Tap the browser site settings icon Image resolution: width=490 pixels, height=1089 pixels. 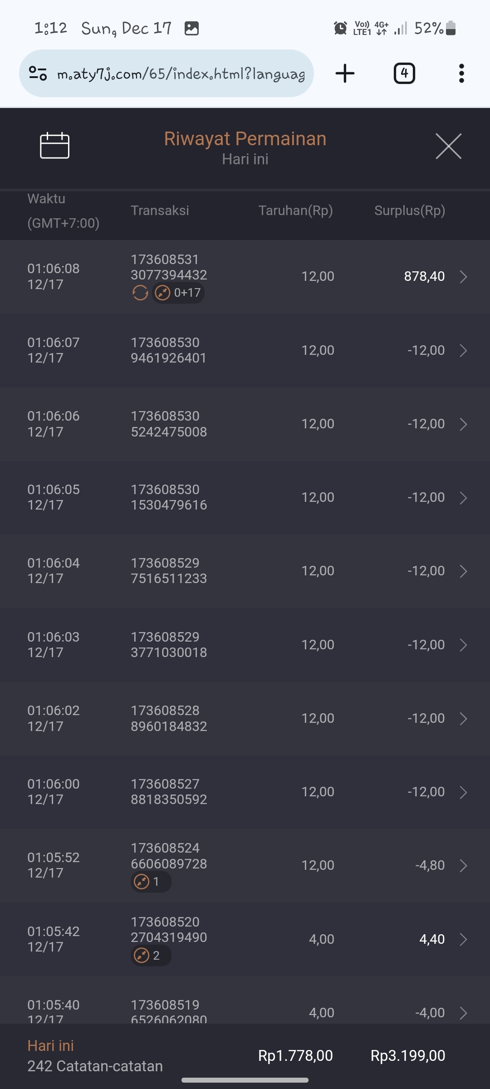38,73
